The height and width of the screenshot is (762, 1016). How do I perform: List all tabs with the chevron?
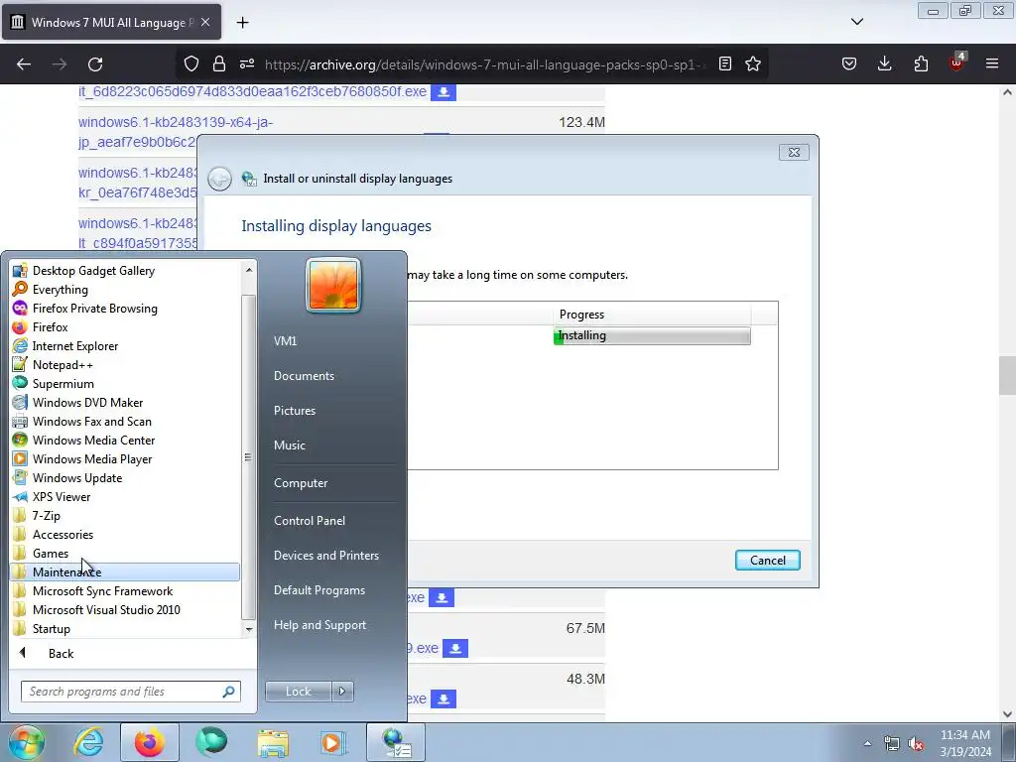click(x=856, y=22)
